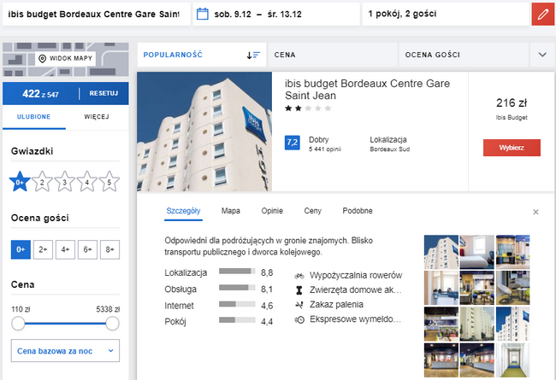Click the minimum price slider handle
This screenshot has width=556, height=380.
[x=18, y=324]
